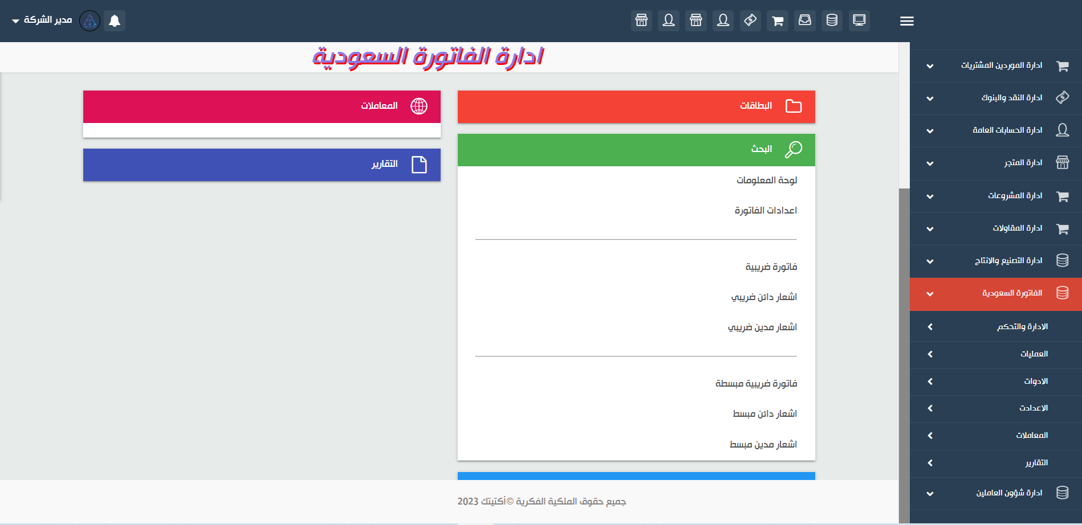Open the المعاملات sidebar submenu
This screenshot has width=1082, height=525.
[996, 436]
